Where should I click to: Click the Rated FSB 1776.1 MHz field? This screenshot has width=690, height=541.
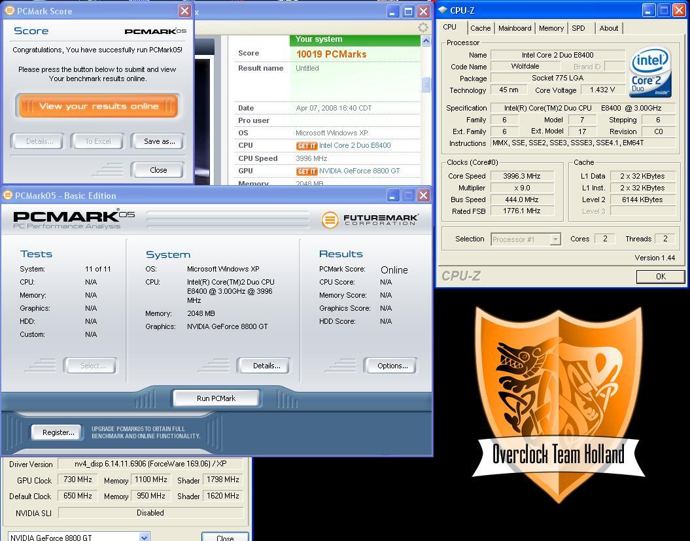click(x=521, y=211)
